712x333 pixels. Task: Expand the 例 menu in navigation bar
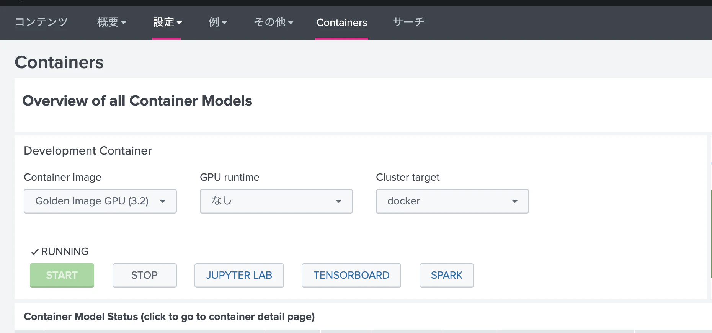pos(217,22)
